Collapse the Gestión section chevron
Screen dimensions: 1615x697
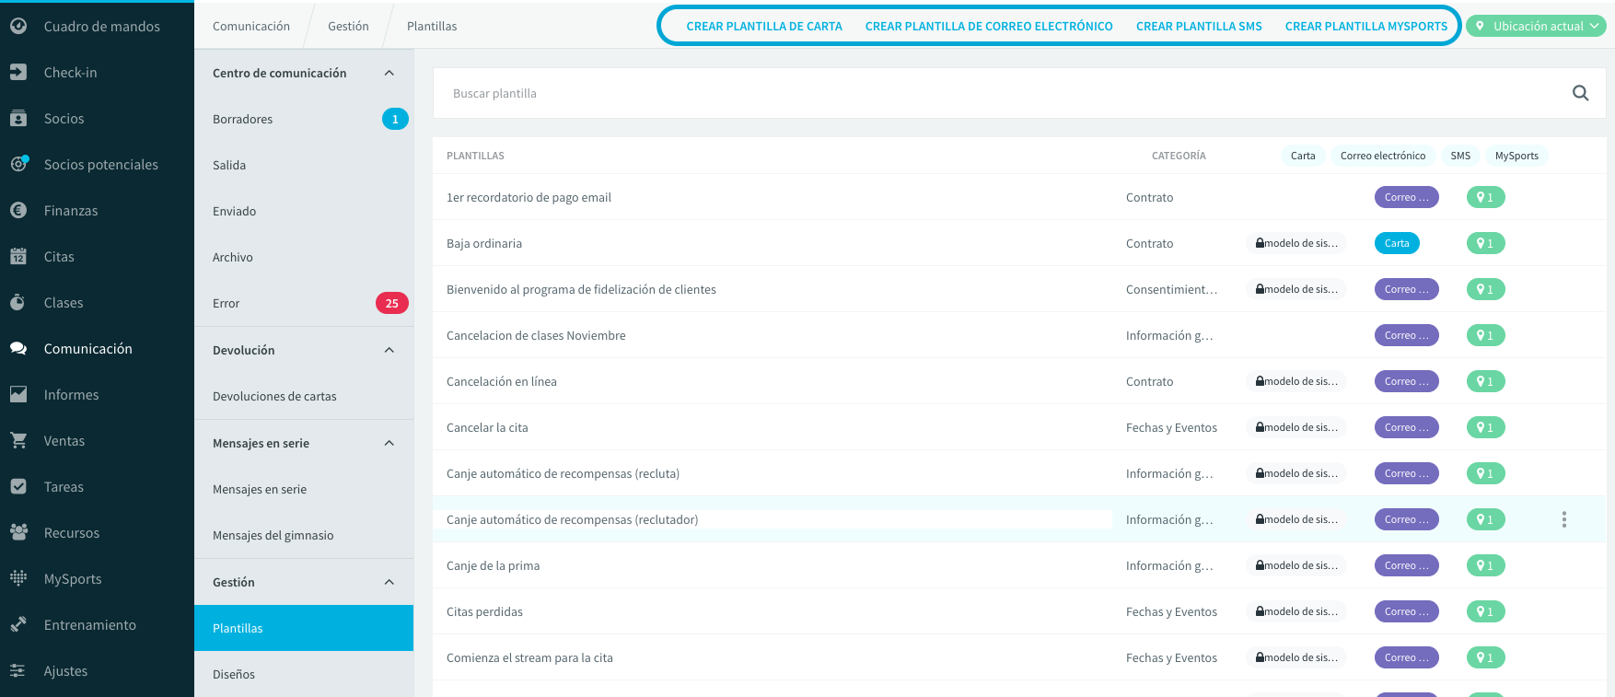[389, 582]
